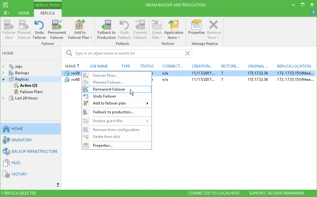Sort by the CREATION column header
Image resolution: width=317 pixels, height=197 pixels.
tap(202, 66)
